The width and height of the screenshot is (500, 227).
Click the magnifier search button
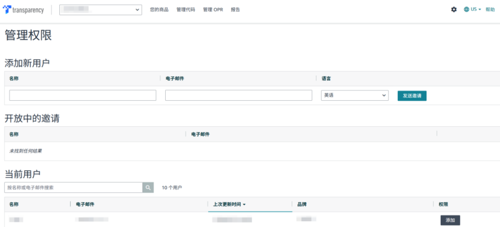click(x=148, y=188)
